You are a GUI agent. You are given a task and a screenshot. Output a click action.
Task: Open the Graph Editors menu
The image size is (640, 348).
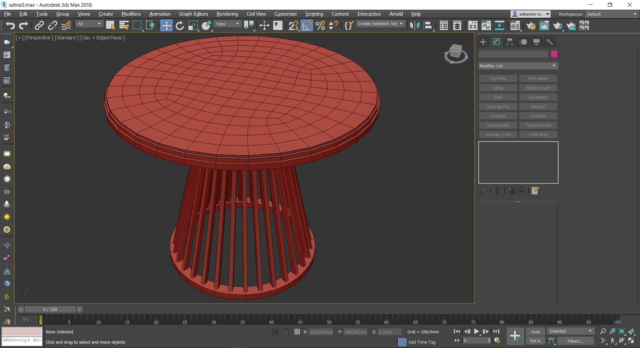[193, 14]
